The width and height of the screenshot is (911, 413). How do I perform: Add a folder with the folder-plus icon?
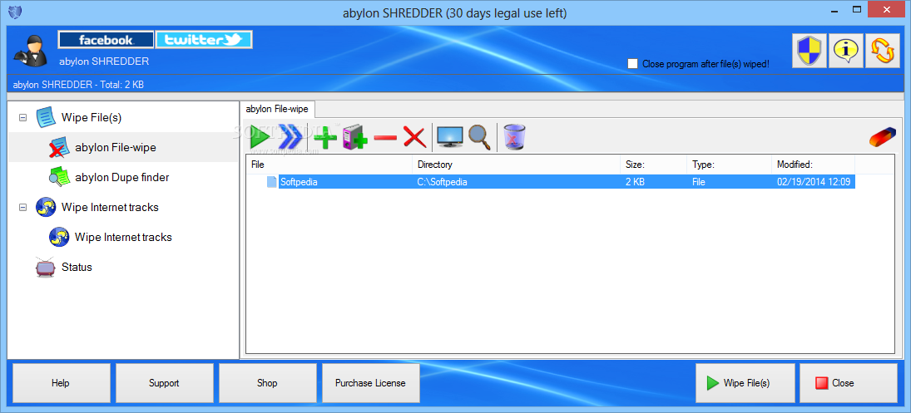click(355, 138)
